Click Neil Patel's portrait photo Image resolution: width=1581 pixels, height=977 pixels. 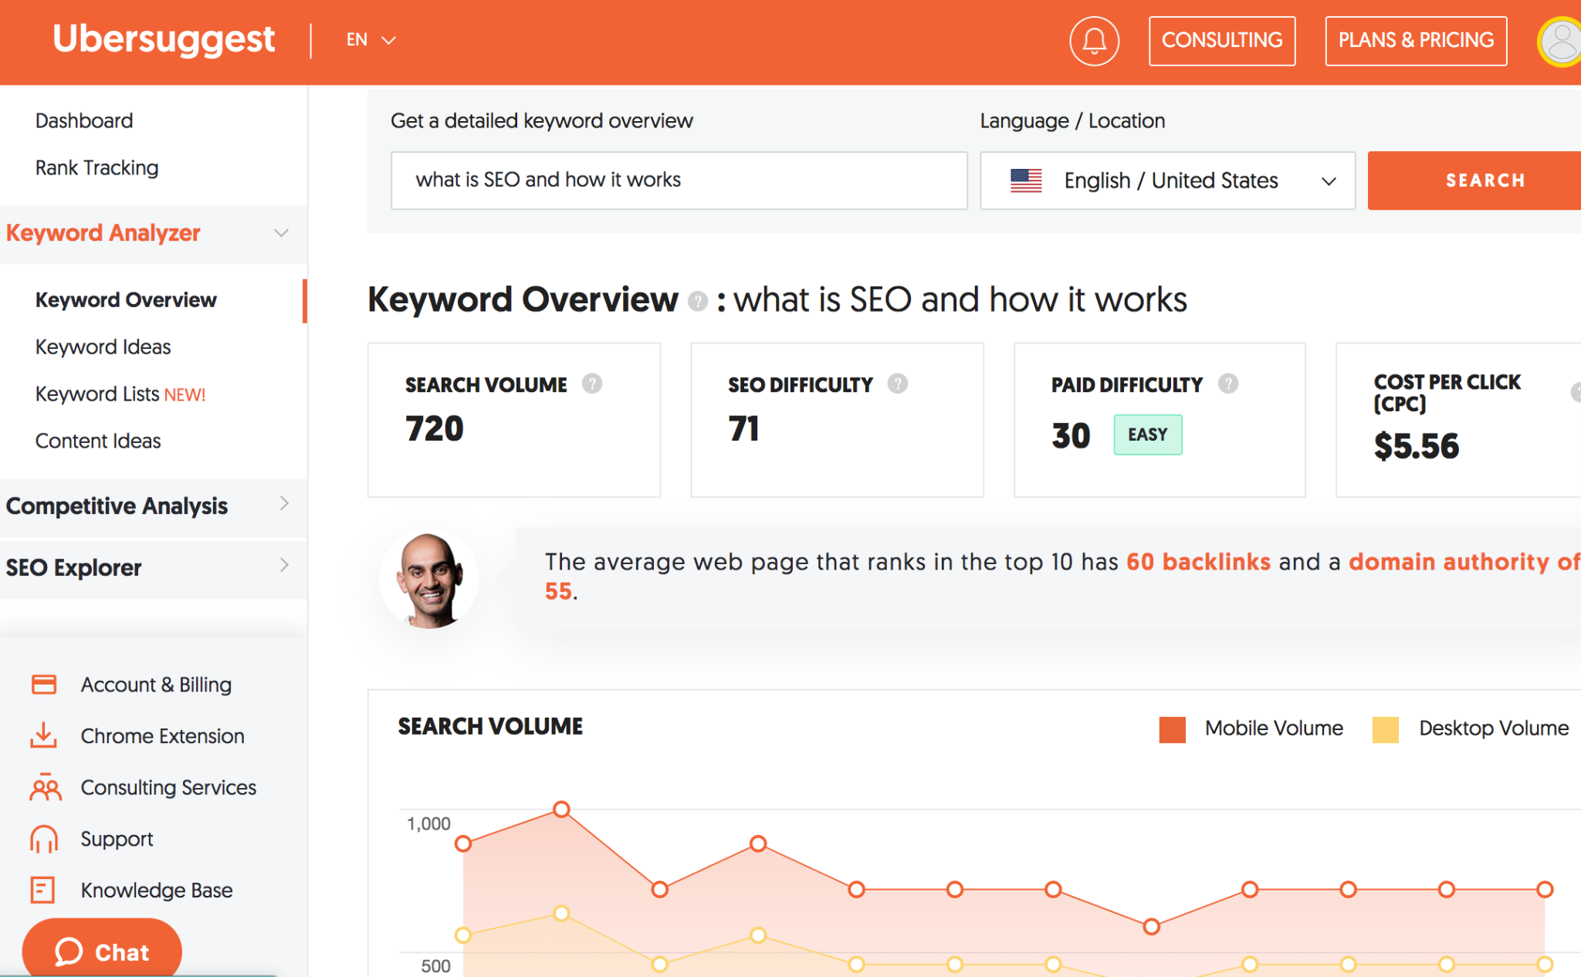429,579
